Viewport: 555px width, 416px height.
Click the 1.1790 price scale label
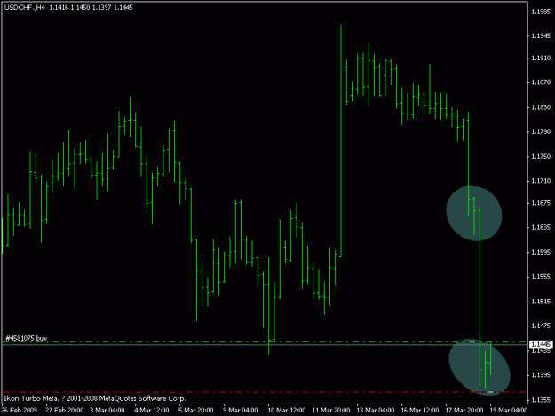(x=541, y=131)
